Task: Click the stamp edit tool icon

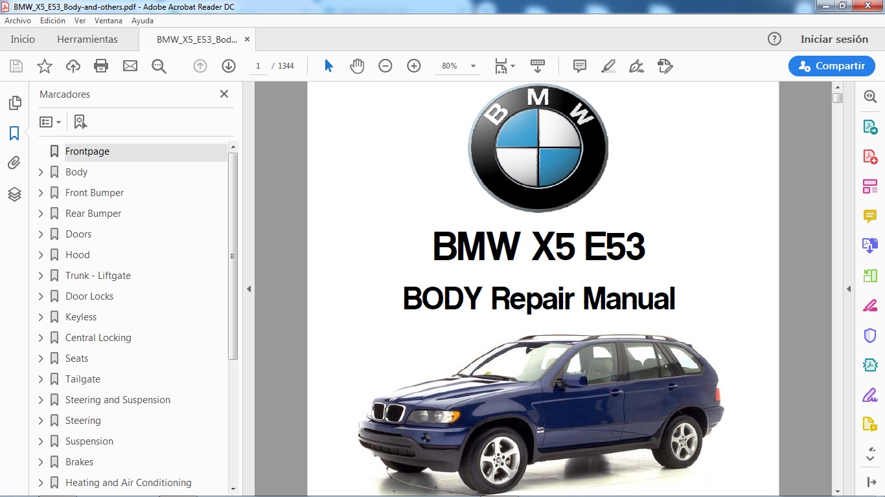Action: [665, 66]
